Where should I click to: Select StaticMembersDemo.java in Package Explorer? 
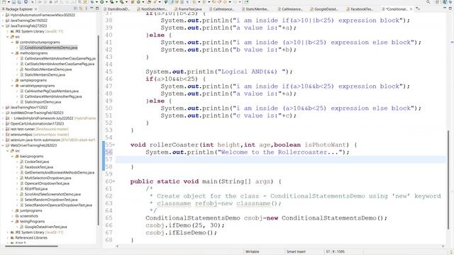[45, 75]
